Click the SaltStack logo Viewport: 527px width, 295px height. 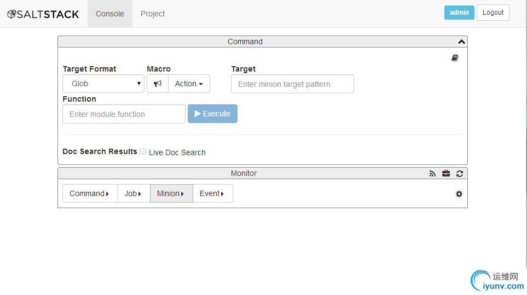43,14
